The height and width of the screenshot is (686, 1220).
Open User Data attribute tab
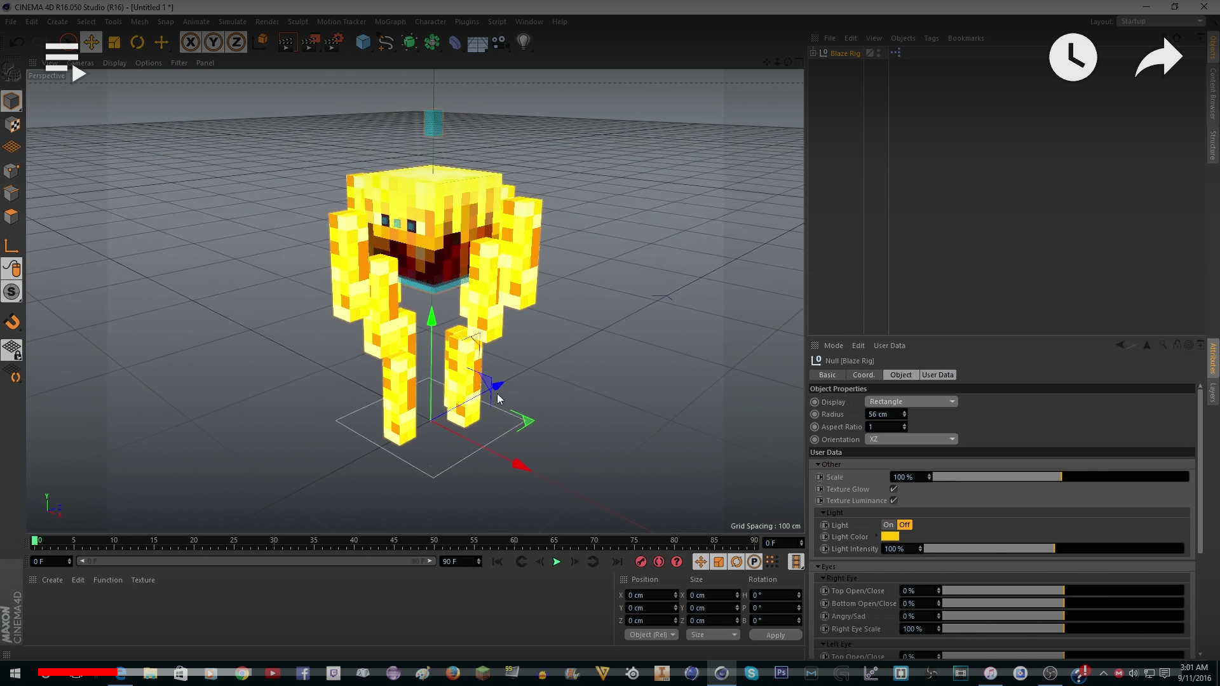[938, 375]
